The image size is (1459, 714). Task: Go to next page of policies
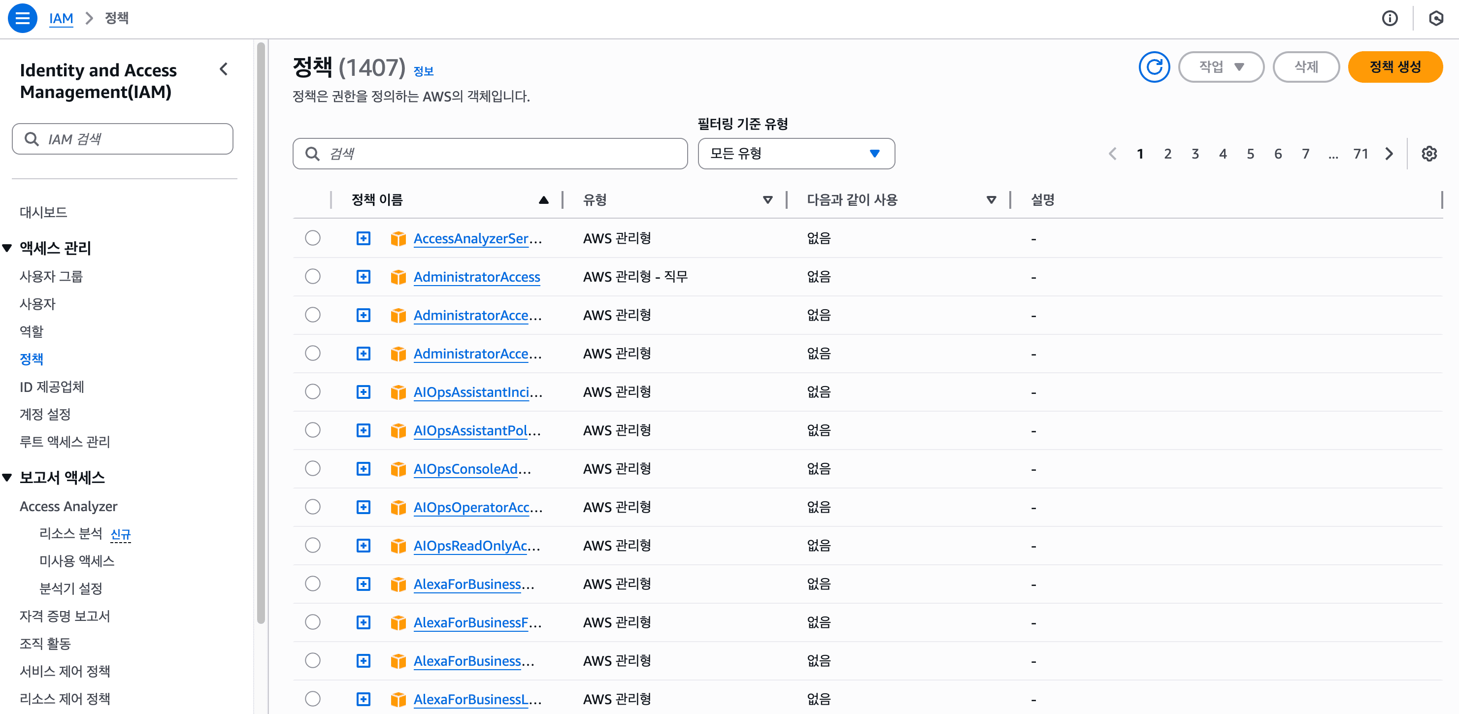[x=1389, y=154]
